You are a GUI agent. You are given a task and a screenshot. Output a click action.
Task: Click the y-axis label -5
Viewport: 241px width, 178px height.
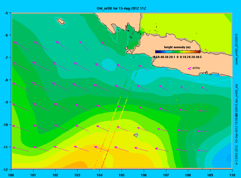[x=6, y=13]
